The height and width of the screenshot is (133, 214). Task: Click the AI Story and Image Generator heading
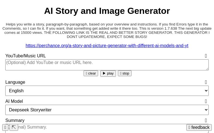(107, 11)
